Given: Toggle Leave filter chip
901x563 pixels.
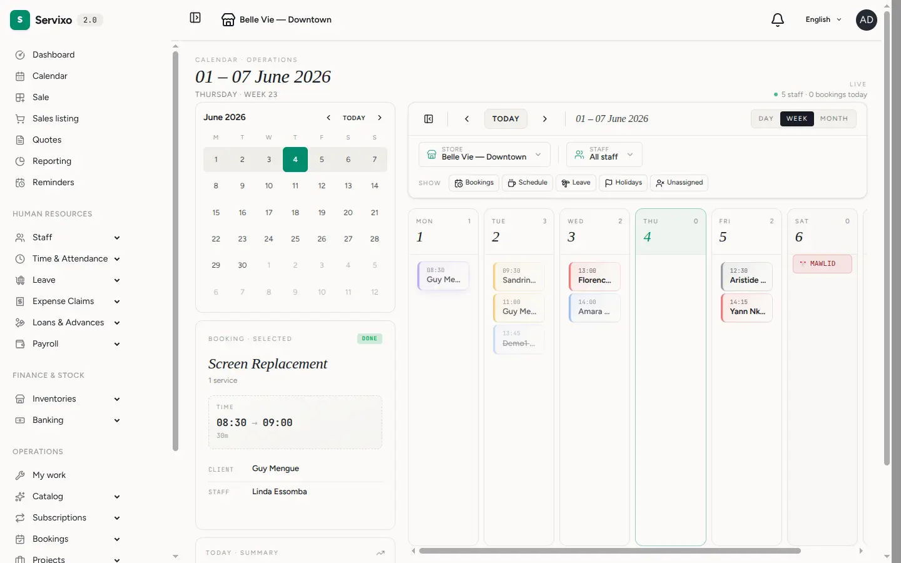Looking at the screenshot, I should pyautogui.click(x=576, y=183).
